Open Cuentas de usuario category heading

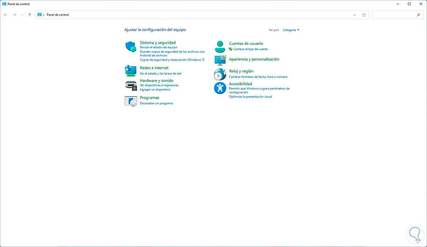click(246, 43)
